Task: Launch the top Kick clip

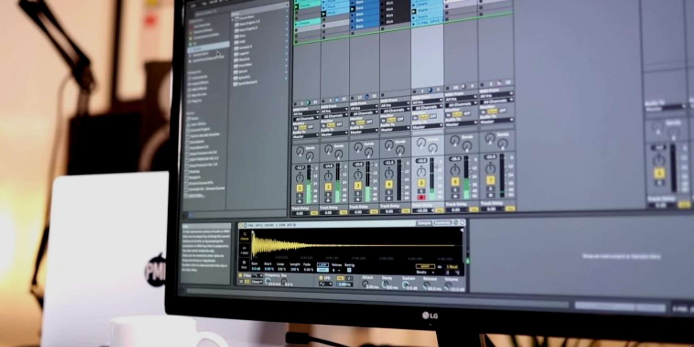Action: tap(382, 4)
